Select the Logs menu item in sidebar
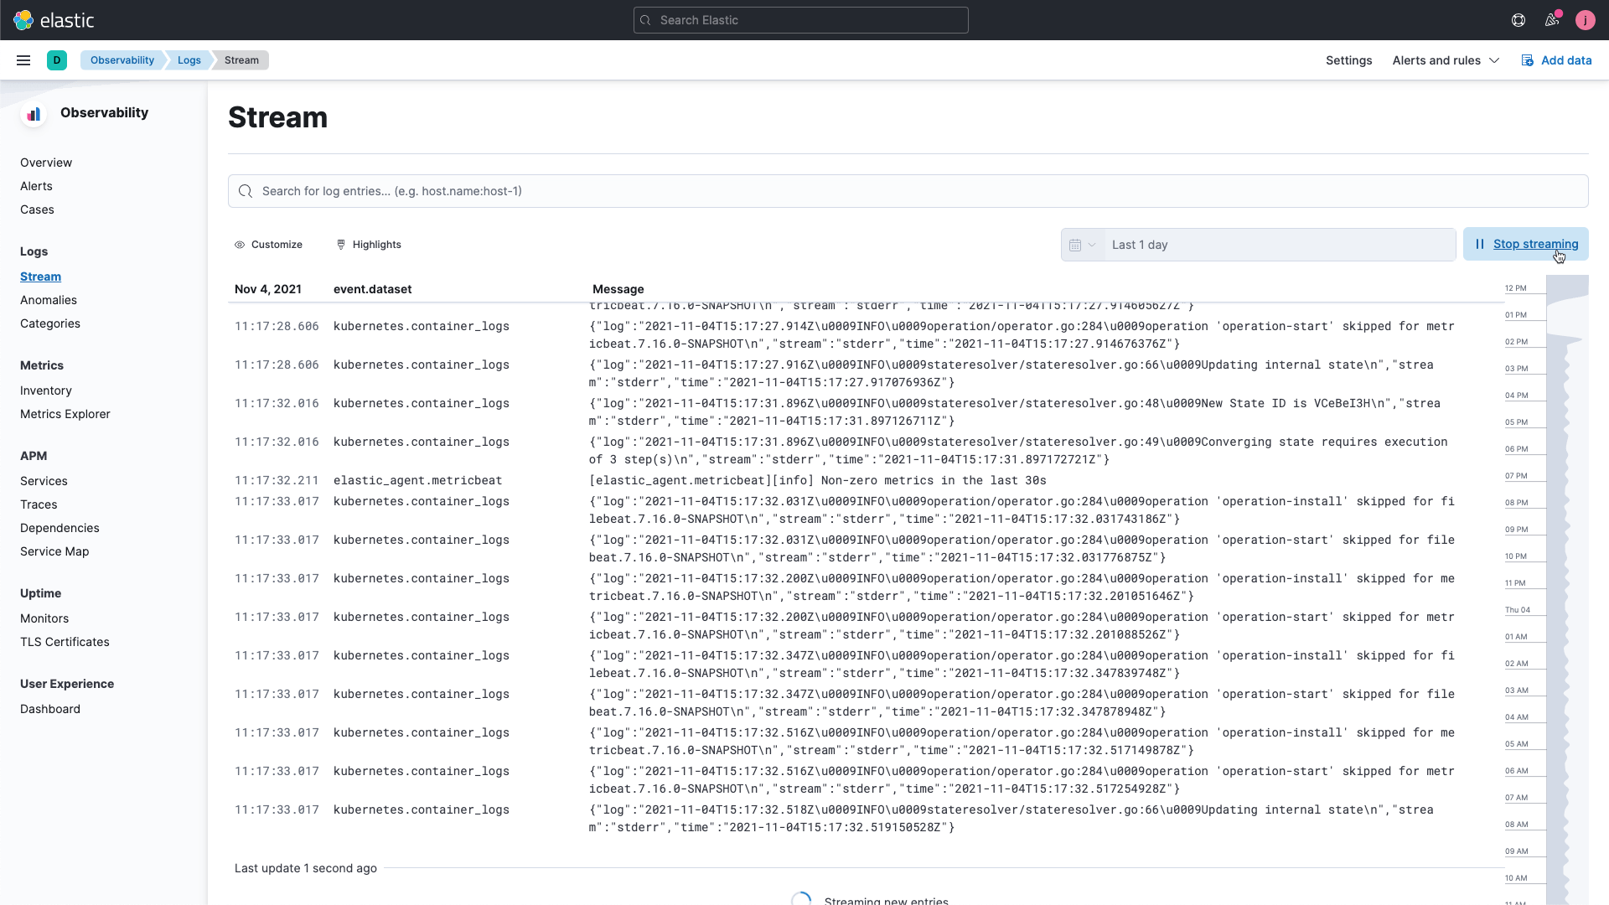Screen dimensions: 1609x905 pos(34,251)
